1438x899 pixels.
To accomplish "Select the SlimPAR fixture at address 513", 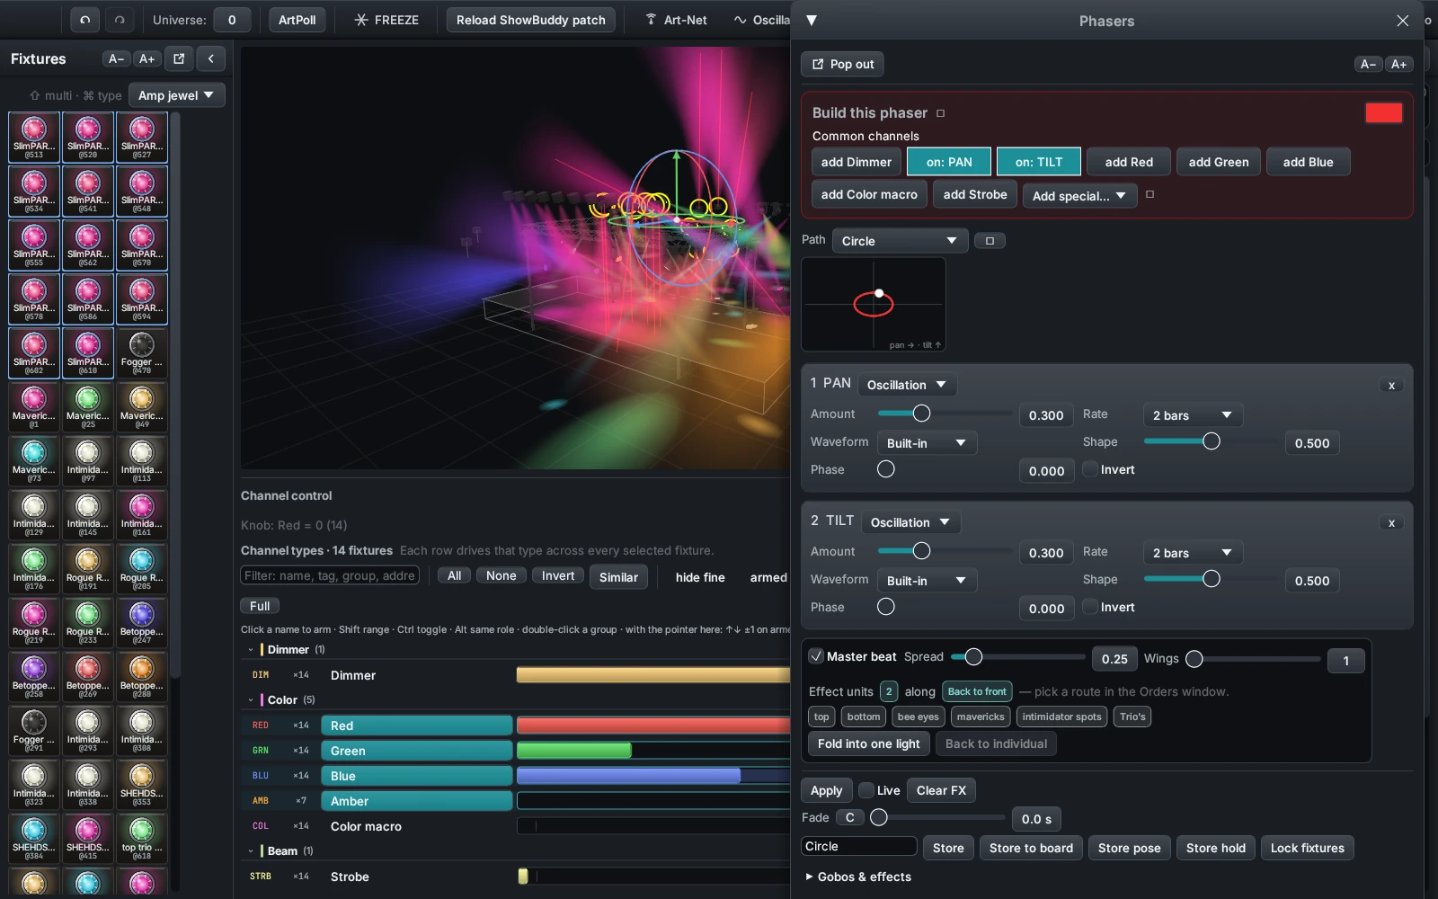I will pyautogui.click(x=34, y=138).
